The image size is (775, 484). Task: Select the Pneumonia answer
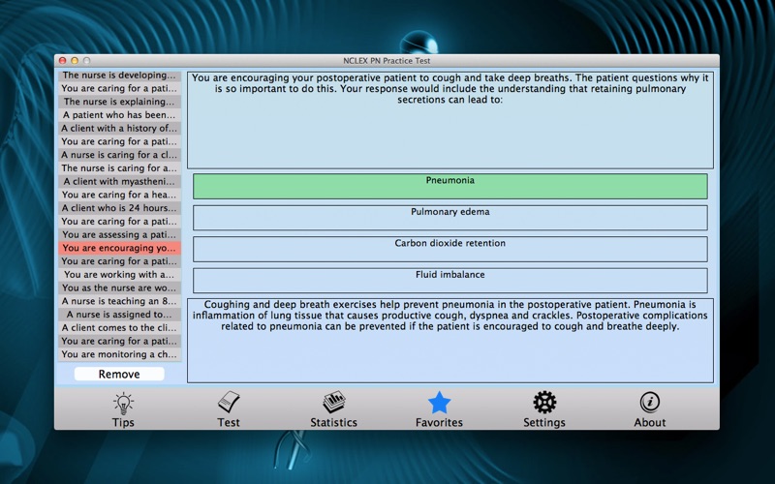coord(449,186)
